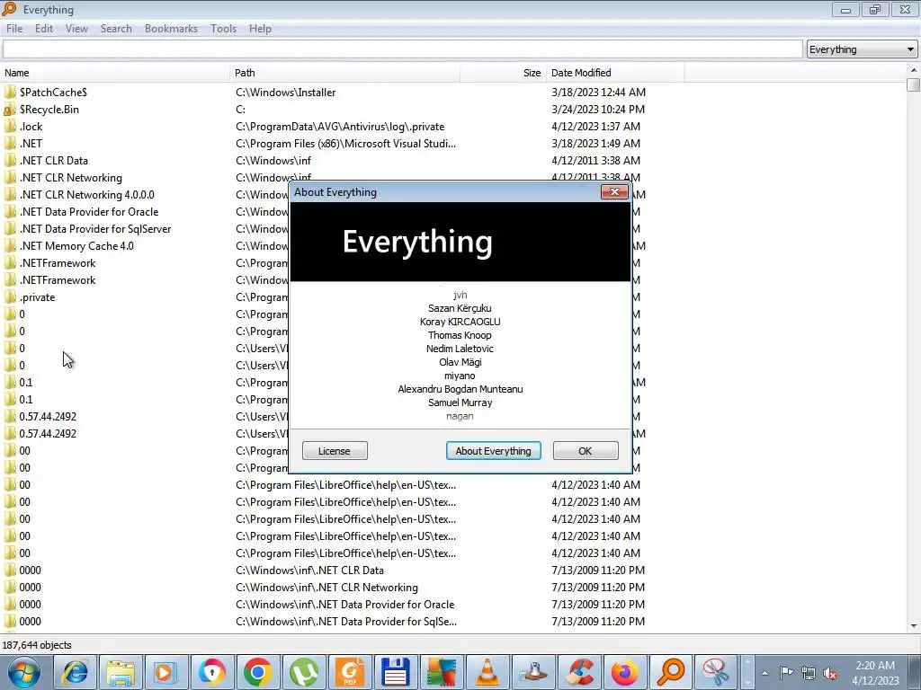Open the Search menu
Image resolution: width=921 pixels, height=690 pixels.
click(116, 29)
